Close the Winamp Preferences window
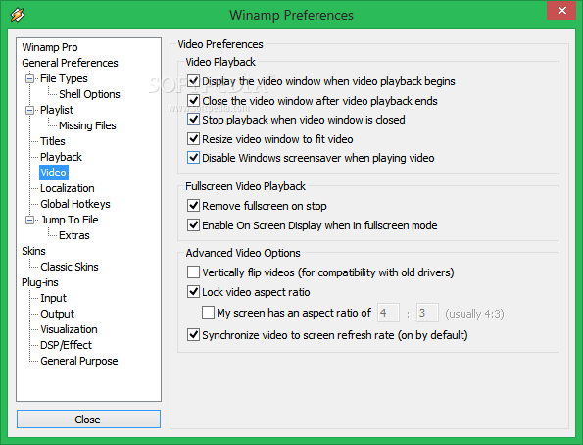 [x=562, y=11]
